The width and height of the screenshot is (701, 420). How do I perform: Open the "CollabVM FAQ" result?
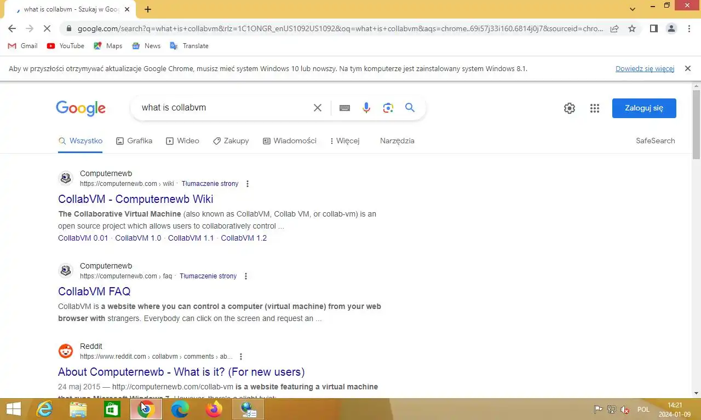[x=94, y=291]
